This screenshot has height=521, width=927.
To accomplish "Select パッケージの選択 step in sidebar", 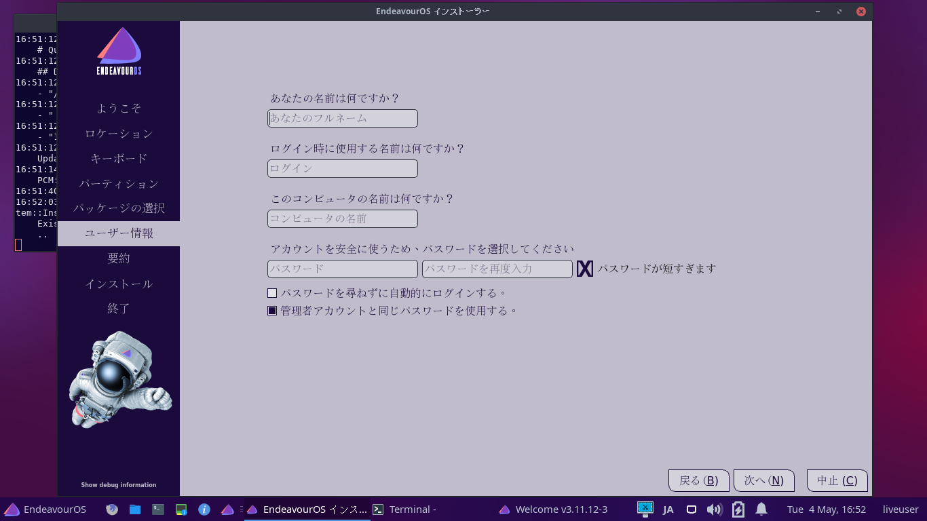I will click(119, 208).
